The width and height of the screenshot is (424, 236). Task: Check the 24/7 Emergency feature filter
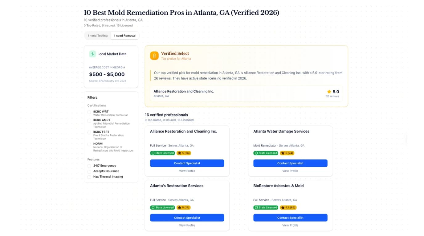(x=89, y=166)
